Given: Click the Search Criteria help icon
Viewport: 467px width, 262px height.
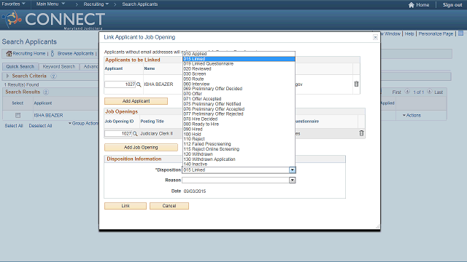Looking at the screenshot, I should point(53,76).
